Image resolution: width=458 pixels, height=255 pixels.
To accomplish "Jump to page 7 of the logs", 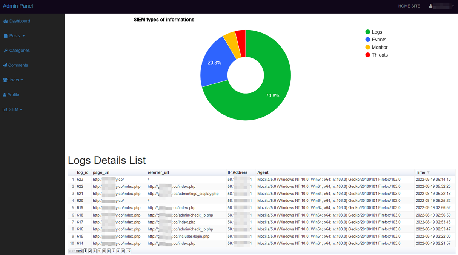I will [x=114, y=251].
